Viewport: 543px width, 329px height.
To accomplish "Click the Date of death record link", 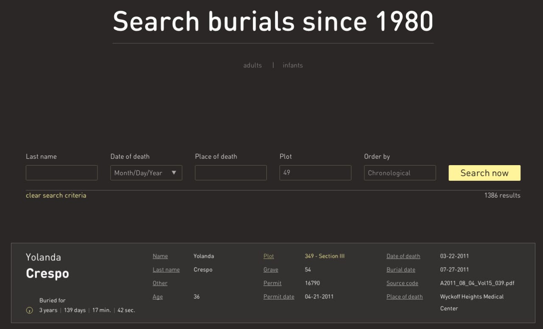I will coord(403,256).
